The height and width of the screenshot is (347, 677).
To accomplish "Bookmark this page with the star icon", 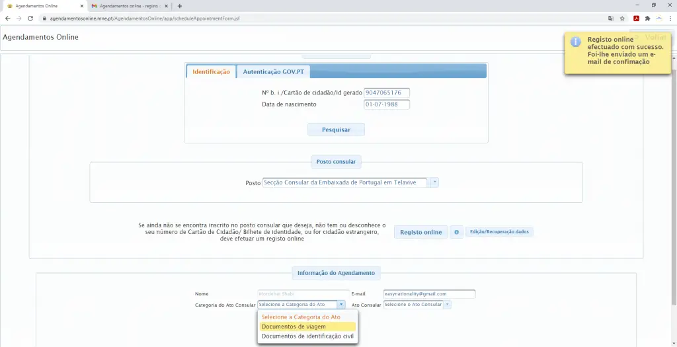I will click(622, 19).
